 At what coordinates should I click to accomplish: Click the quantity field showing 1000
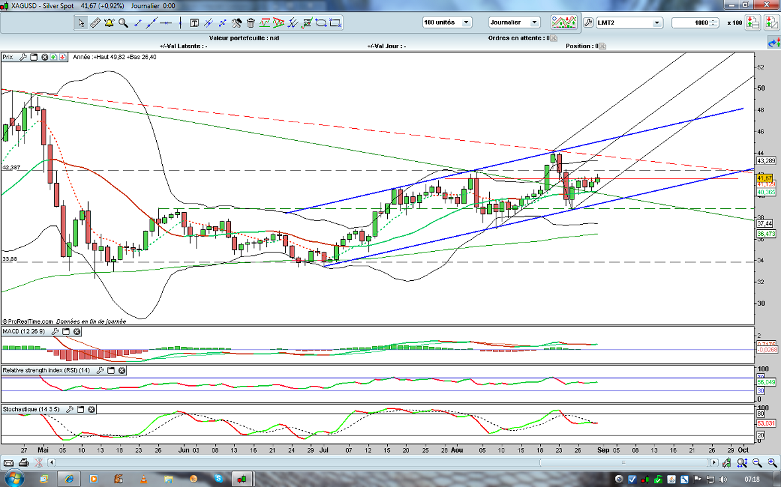click(x=695, y=23)
